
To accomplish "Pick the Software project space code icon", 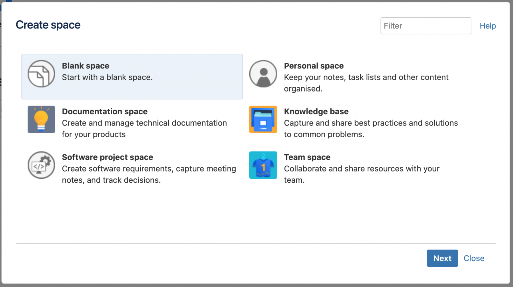I will pos(41,165).
